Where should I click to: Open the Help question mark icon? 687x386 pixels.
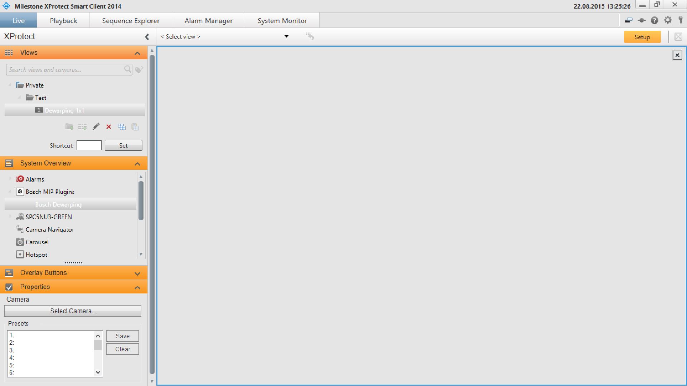(x=654, y=20)
